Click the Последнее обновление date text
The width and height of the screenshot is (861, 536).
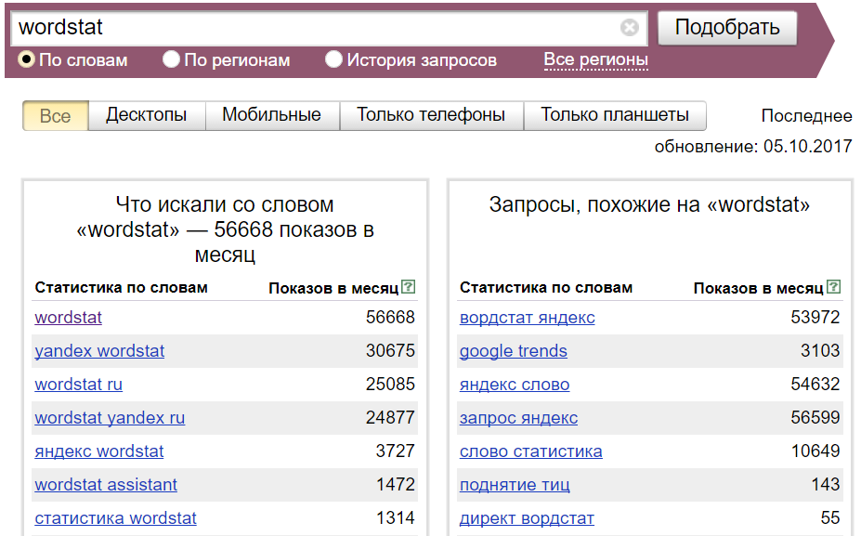tap(753, 131)
